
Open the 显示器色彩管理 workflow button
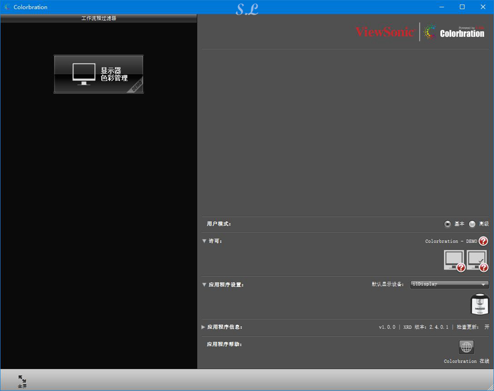98,74
